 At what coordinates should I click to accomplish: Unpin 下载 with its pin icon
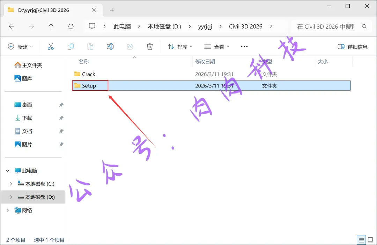click(61, 118)
